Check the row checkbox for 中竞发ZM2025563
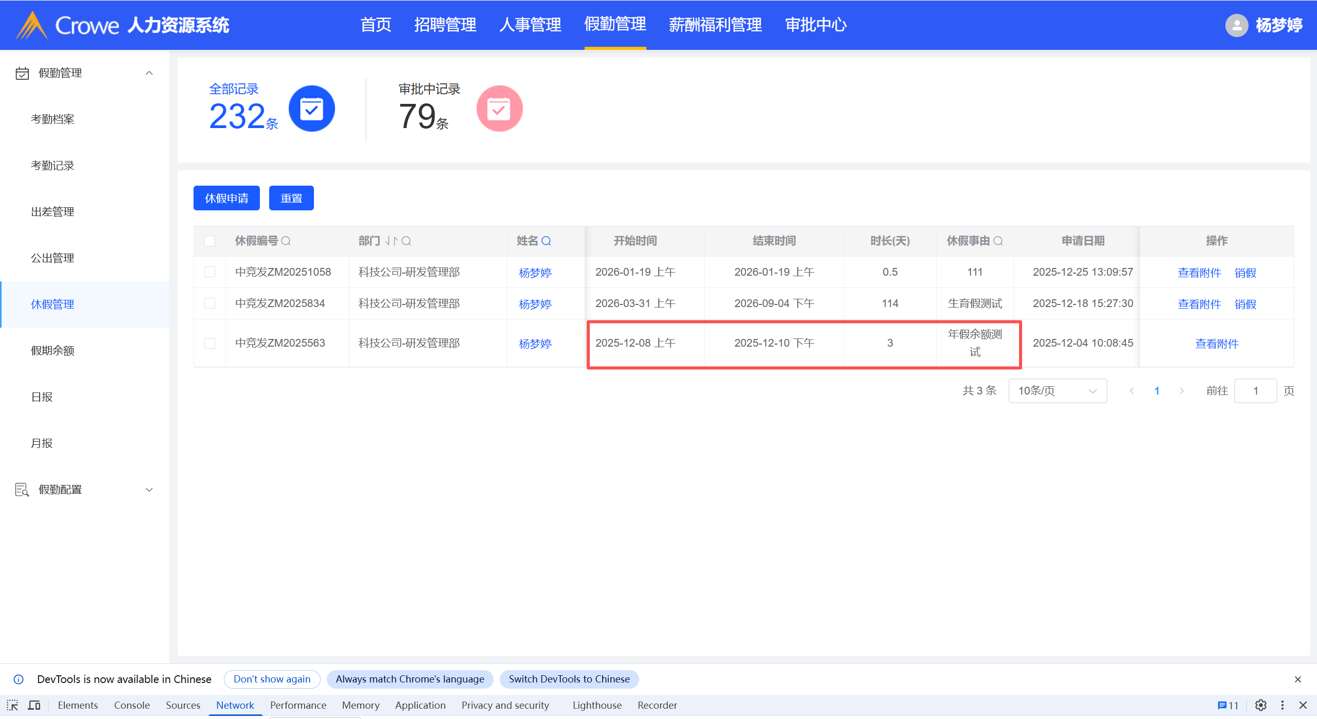Screen dimensions: 1317x719 [209, 343]
